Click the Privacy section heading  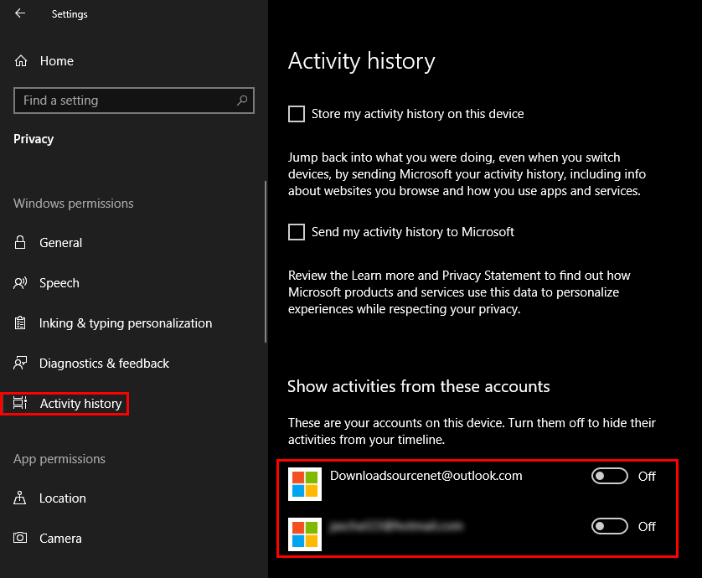coord(34,139)
